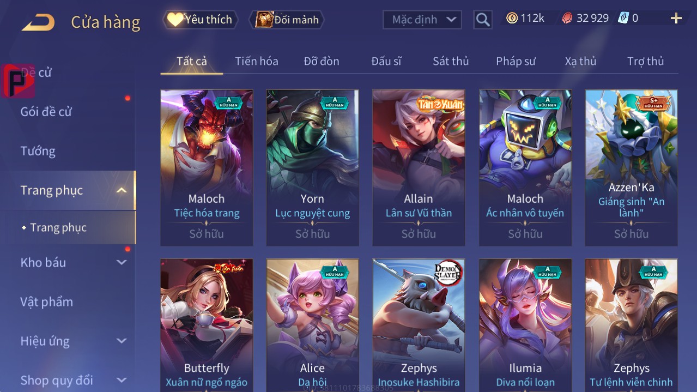Click the gold coin icon
697x392 pixels.
(512, 19)
